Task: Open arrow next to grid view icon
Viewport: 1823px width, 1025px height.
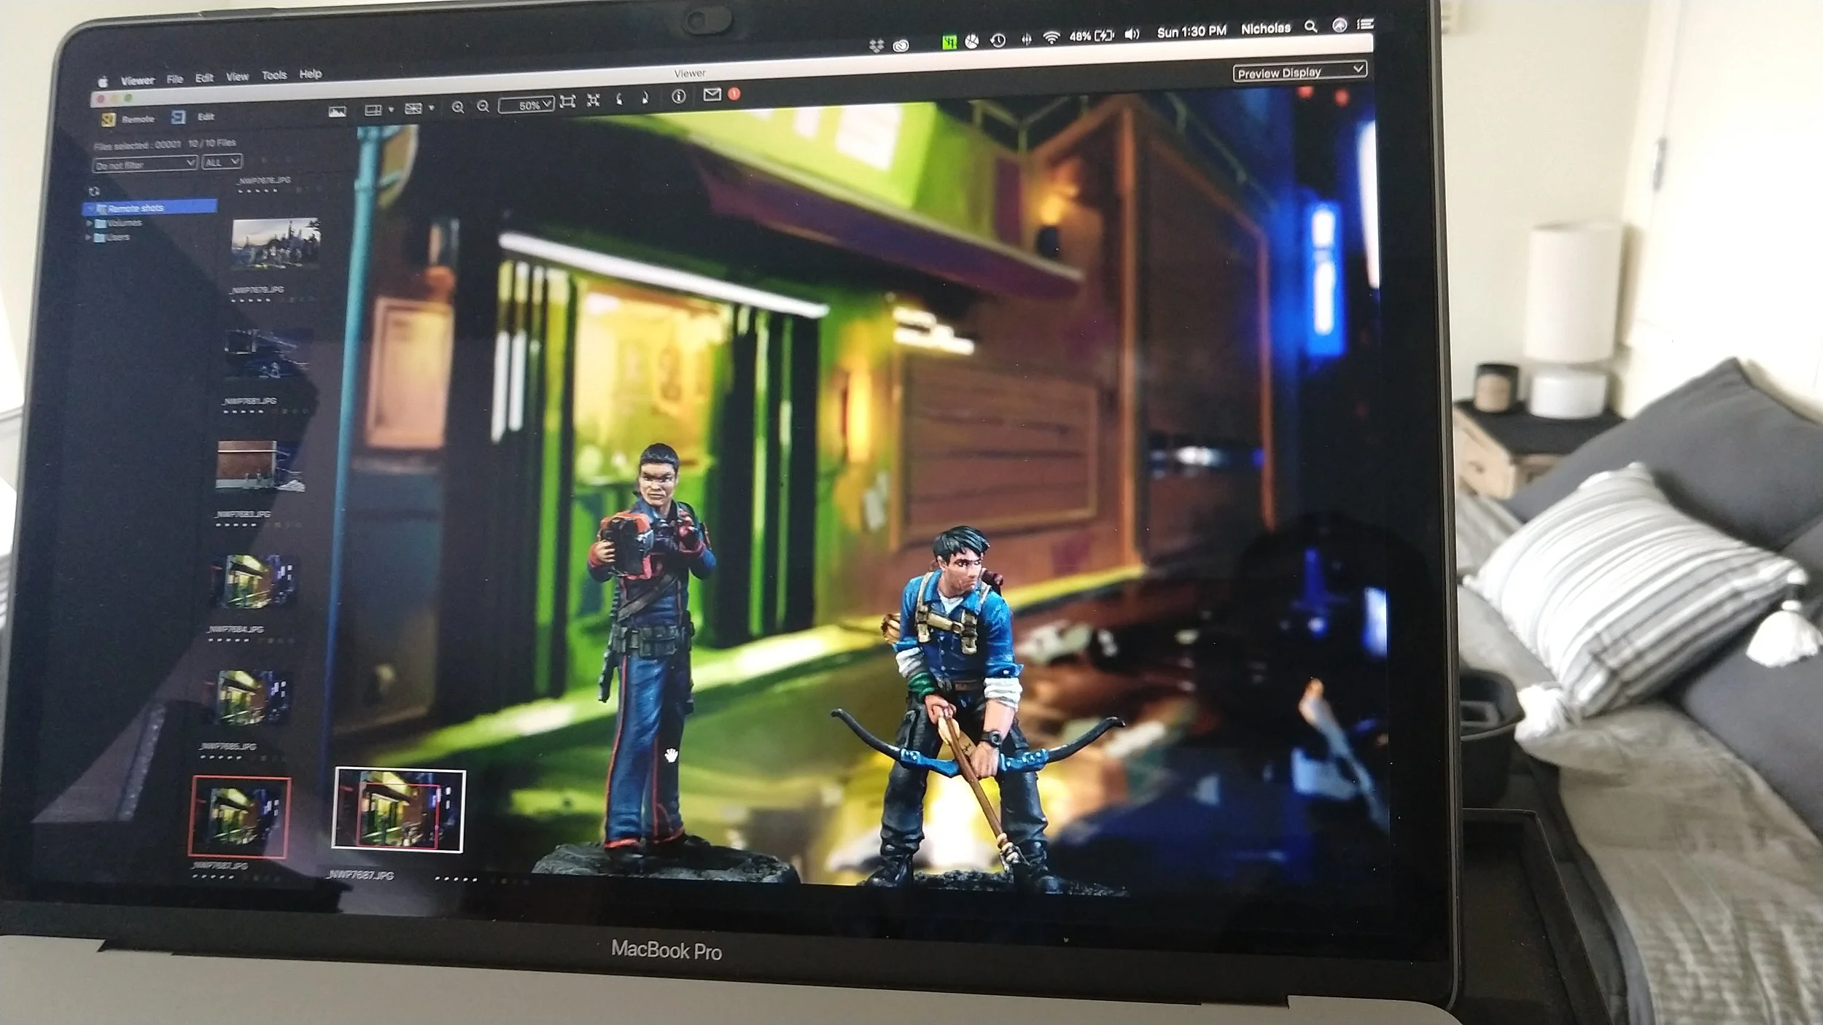Action: (432, 108)
